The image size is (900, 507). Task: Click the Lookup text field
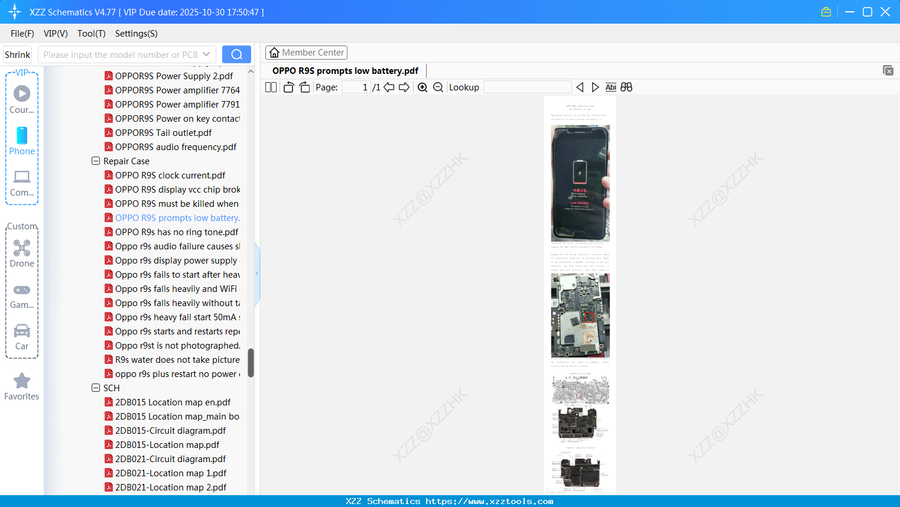tap(528, 87)
